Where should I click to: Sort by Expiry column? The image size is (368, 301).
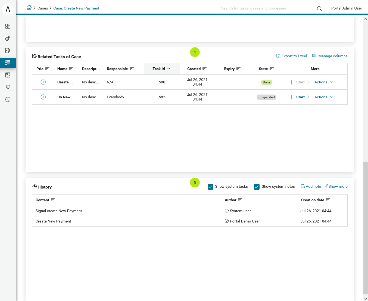click(232, 69)
